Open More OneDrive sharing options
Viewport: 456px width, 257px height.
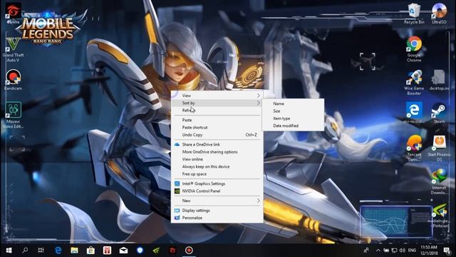pos(217,152)
